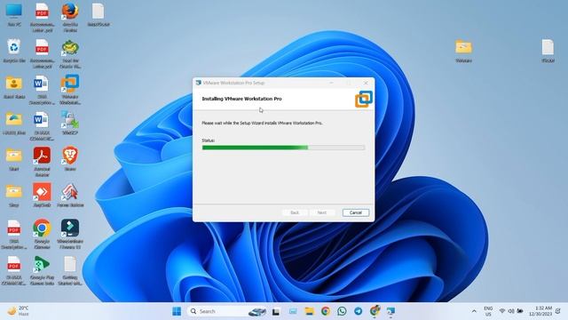Click the volume speaker tray icon
The width and height of the screenshot is (568, 320).
(x=511, y=311)
